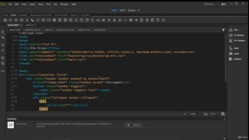This screenshot has width=249, height=140.
Task: Open the Window menu
Action: (64, 4)
